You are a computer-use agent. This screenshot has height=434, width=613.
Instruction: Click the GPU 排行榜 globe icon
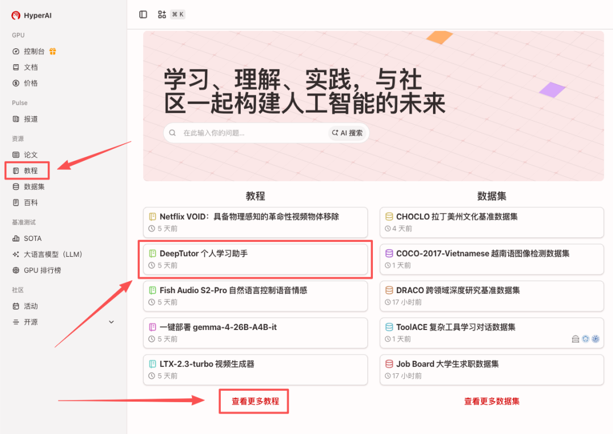16,270
